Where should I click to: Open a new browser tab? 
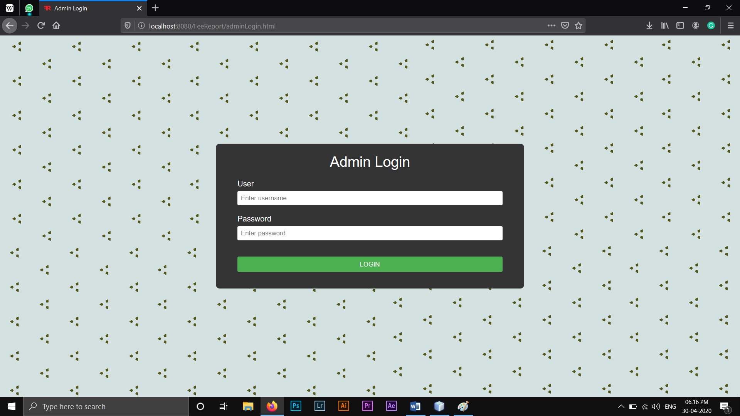click(x=155, y=8)
